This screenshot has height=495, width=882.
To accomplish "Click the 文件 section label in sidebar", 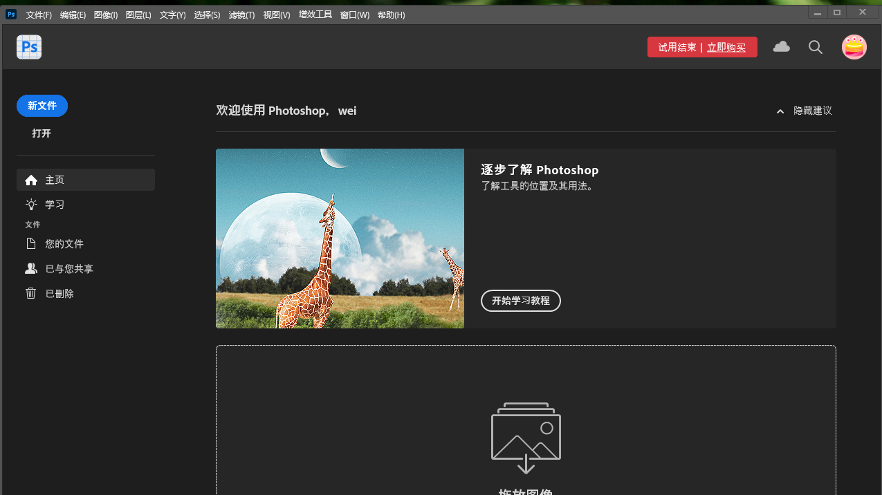I will (33, 225).
